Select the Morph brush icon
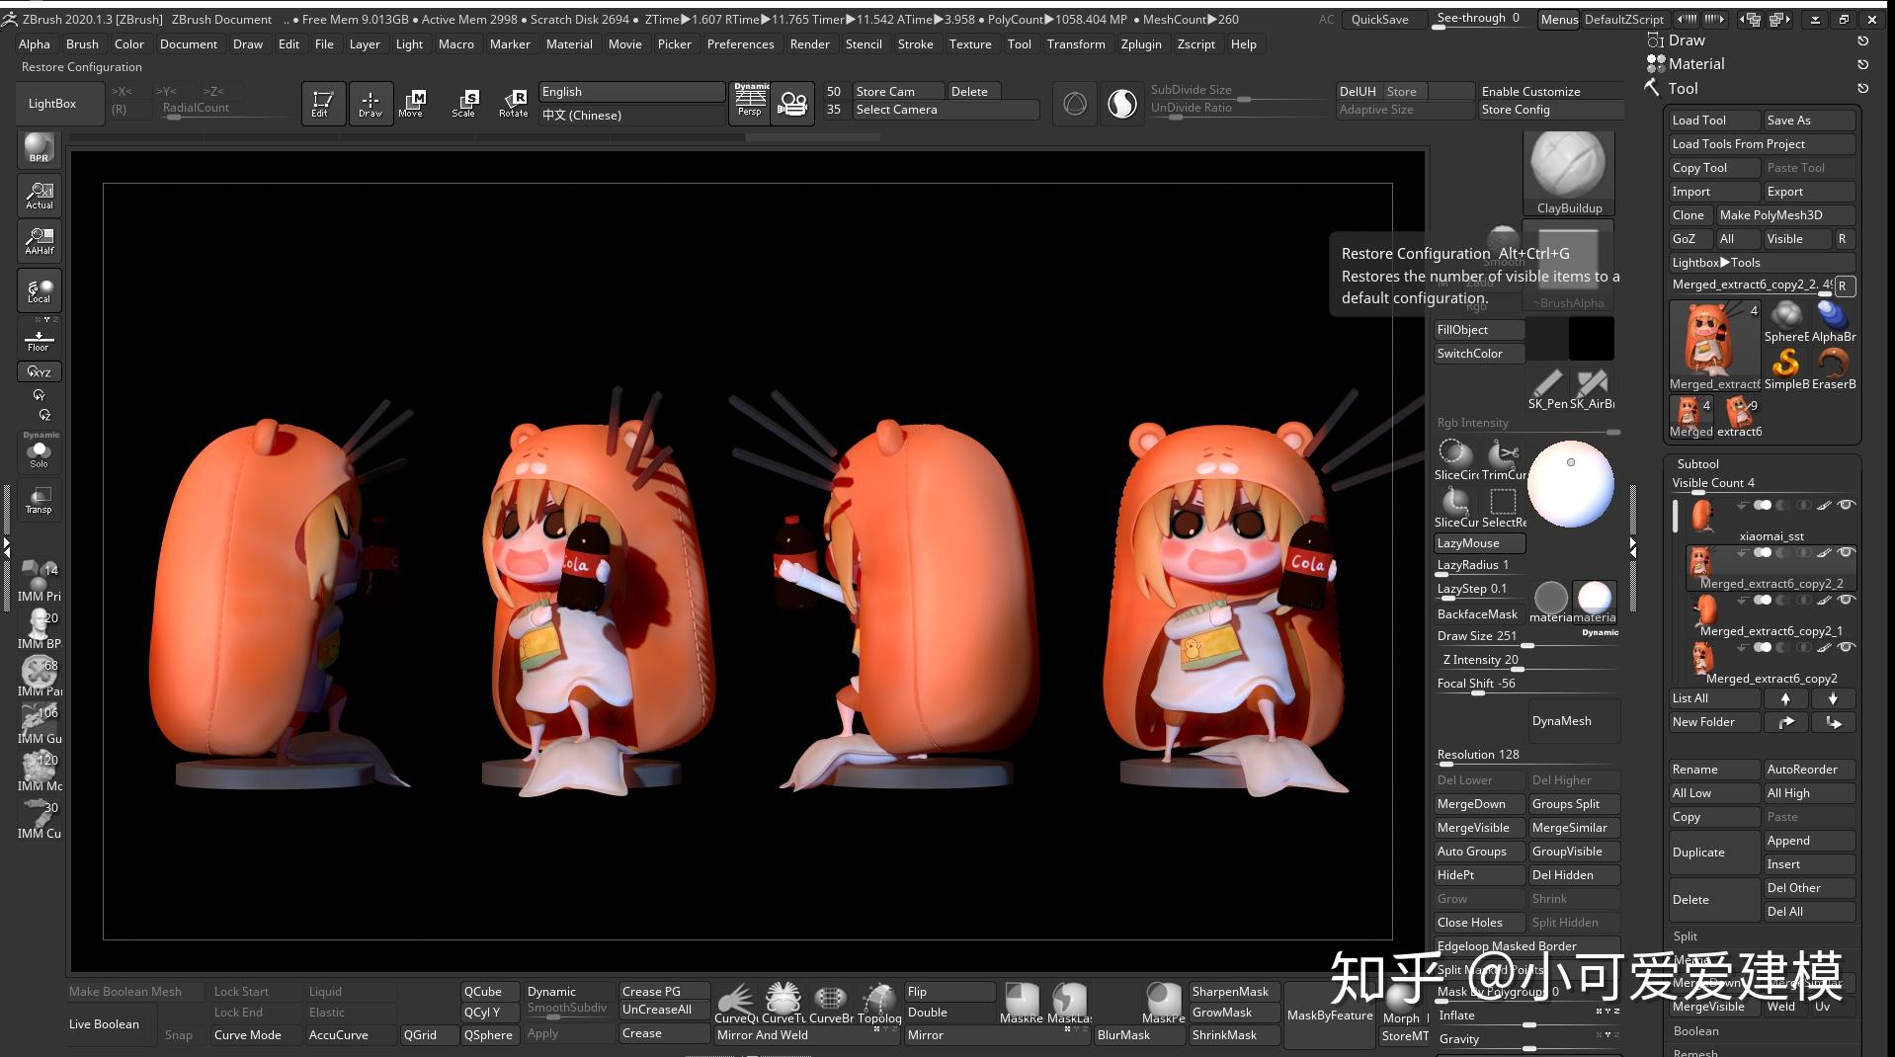Screen dimensions: 1895x1057 click(x=1401, y=1003)
